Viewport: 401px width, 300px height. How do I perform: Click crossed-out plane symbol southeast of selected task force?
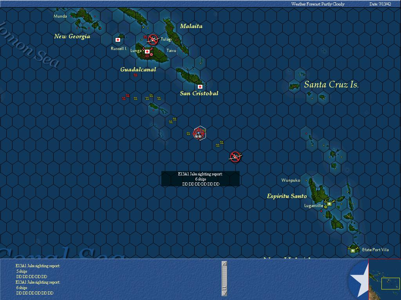coord(235,157)
